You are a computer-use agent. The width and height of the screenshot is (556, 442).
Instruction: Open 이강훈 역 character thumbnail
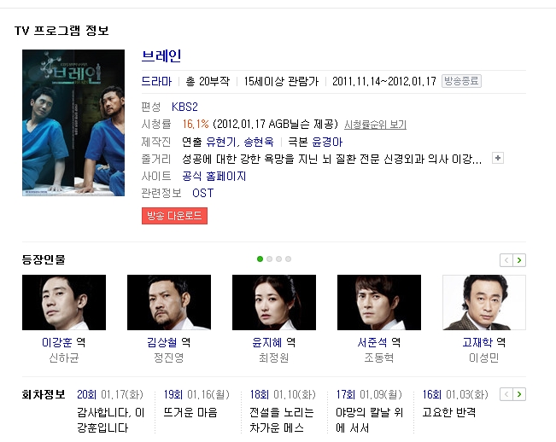(64, 302)
